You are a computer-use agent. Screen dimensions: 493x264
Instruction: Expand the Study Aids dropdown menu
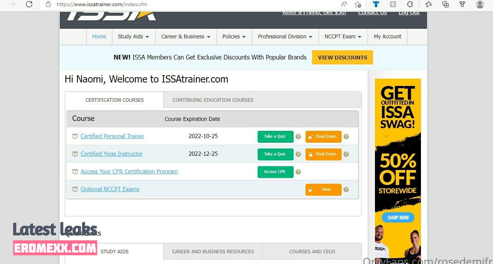[x=133, y=36]
